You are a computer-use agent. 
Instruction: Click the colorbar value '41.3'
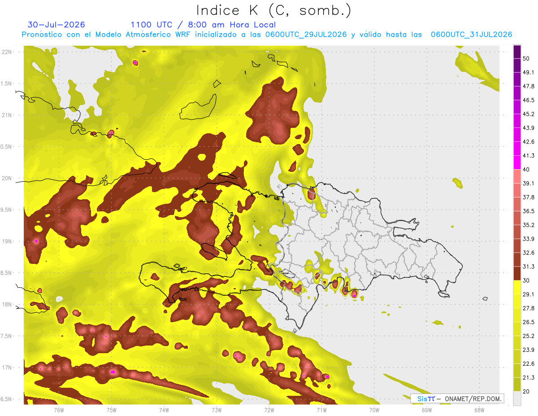pos(528,156)
